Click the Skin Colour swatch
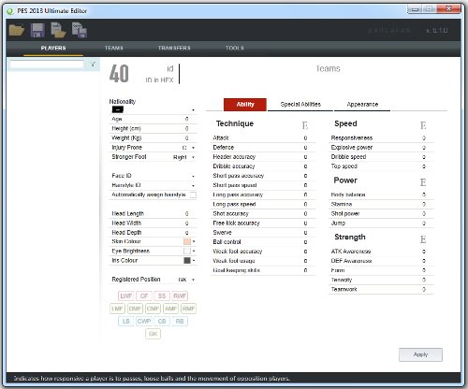Screen dimensions: 468x389 pos(187,241)
